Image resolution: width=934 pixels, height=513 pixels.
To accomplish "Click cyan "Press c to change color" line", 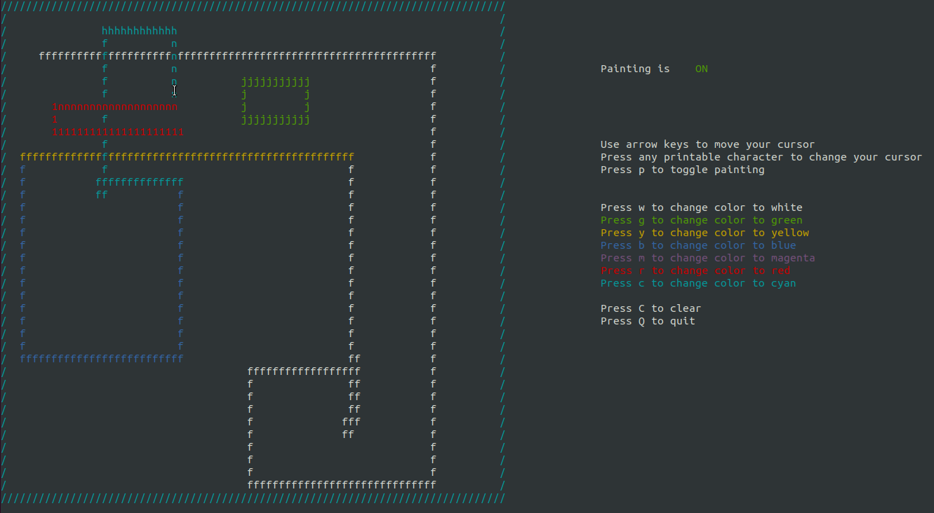I will pyautogui.click(x=698, y=283).
